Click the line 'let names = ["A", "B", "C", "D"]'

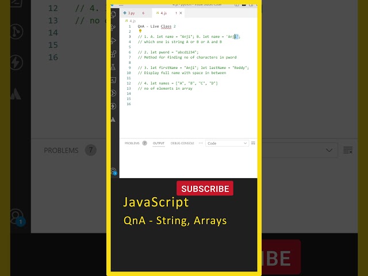pos(178,83)
